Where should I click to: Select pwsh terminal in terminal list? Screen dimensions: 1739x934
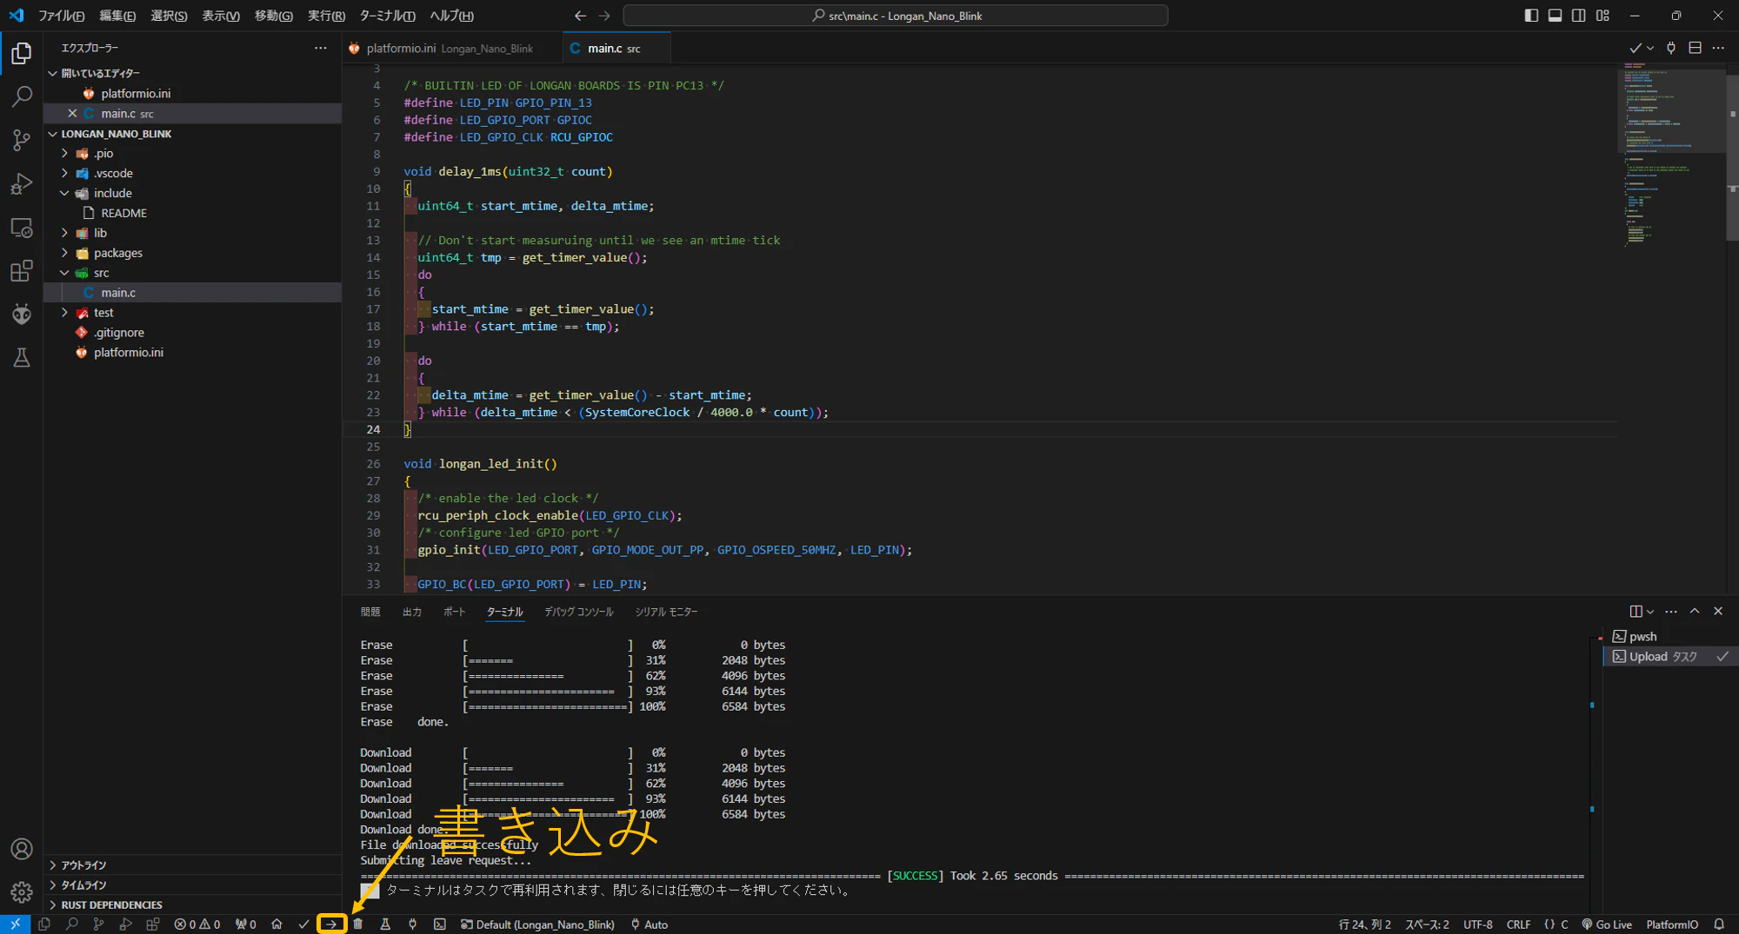point(1642,637)
